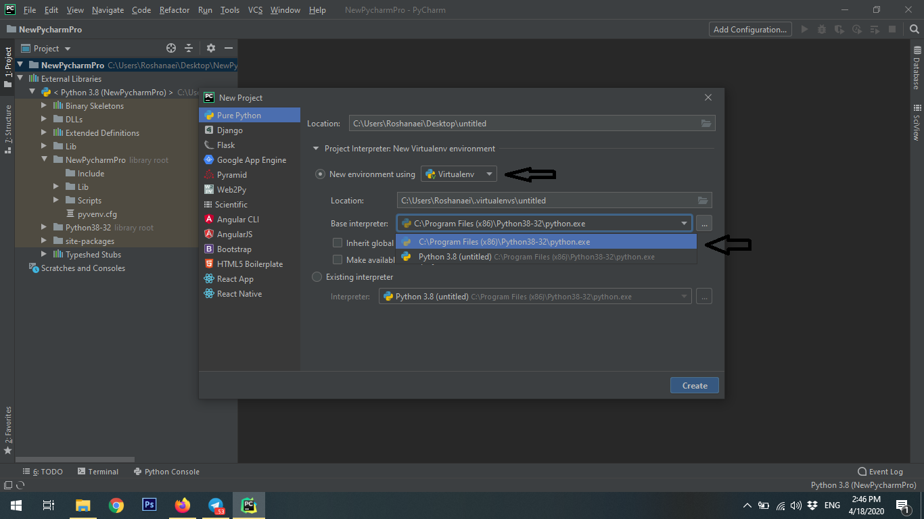This screenshot has height=519, width=924.
Task: Open the VCS menu
Action: tap(256, 10)
